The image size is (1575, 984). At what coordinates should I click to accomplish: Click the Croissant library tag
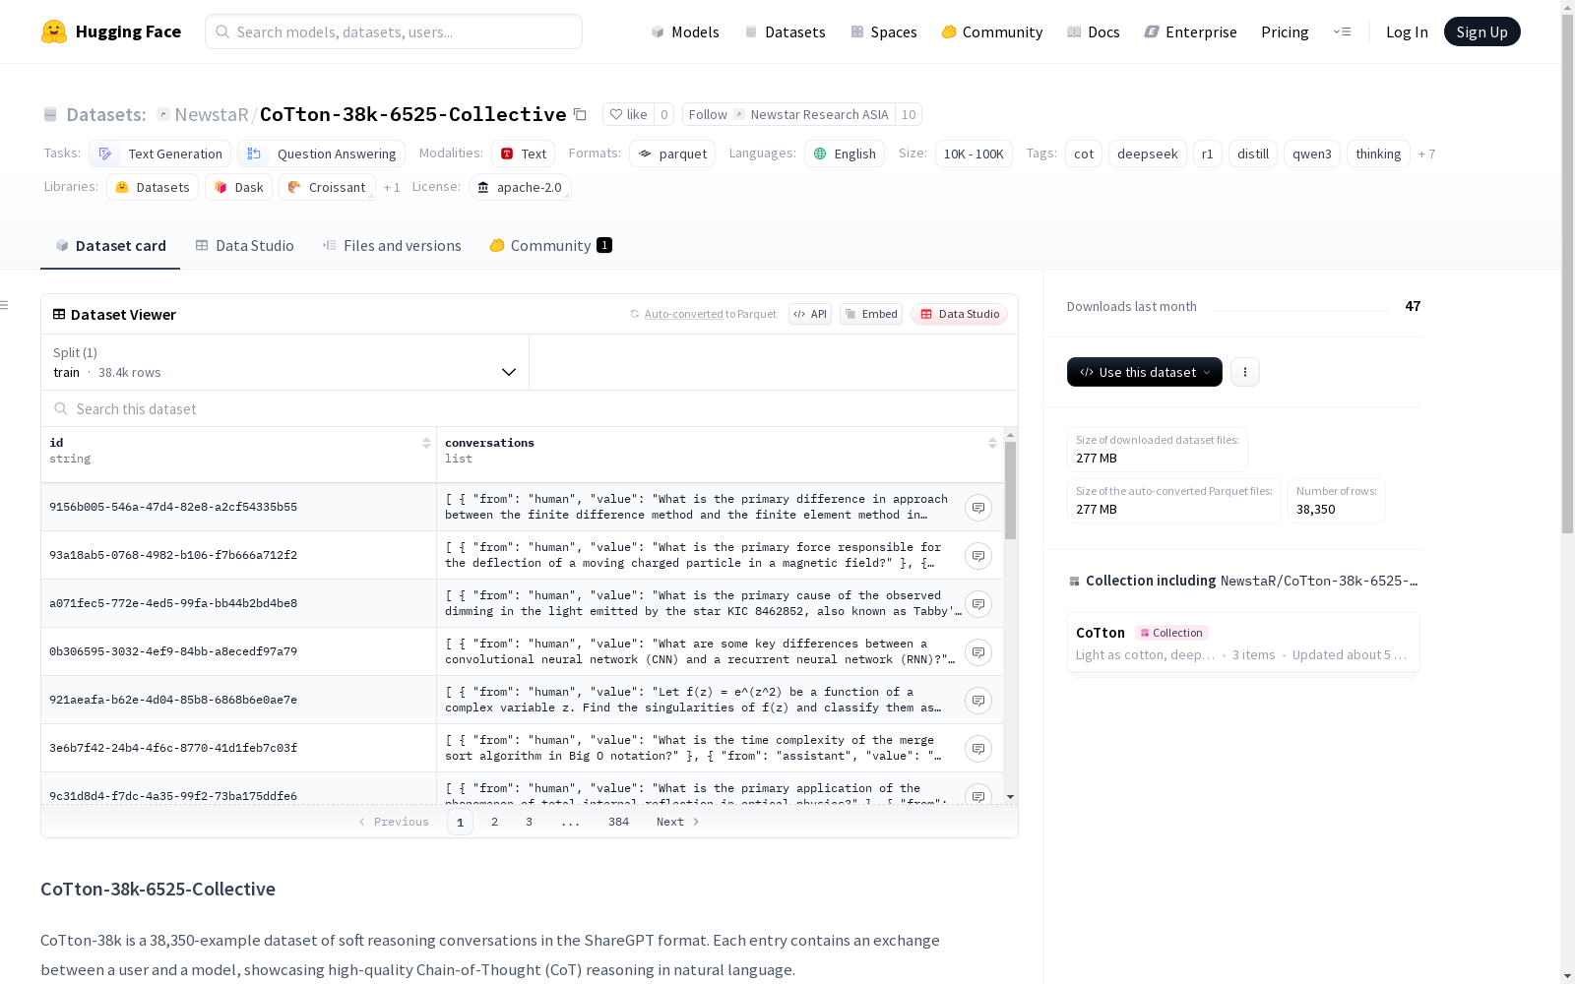point(327,187)
